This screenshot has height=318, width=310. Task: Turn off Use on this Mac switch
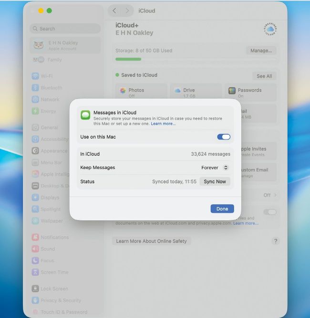(x=223, y=137)
